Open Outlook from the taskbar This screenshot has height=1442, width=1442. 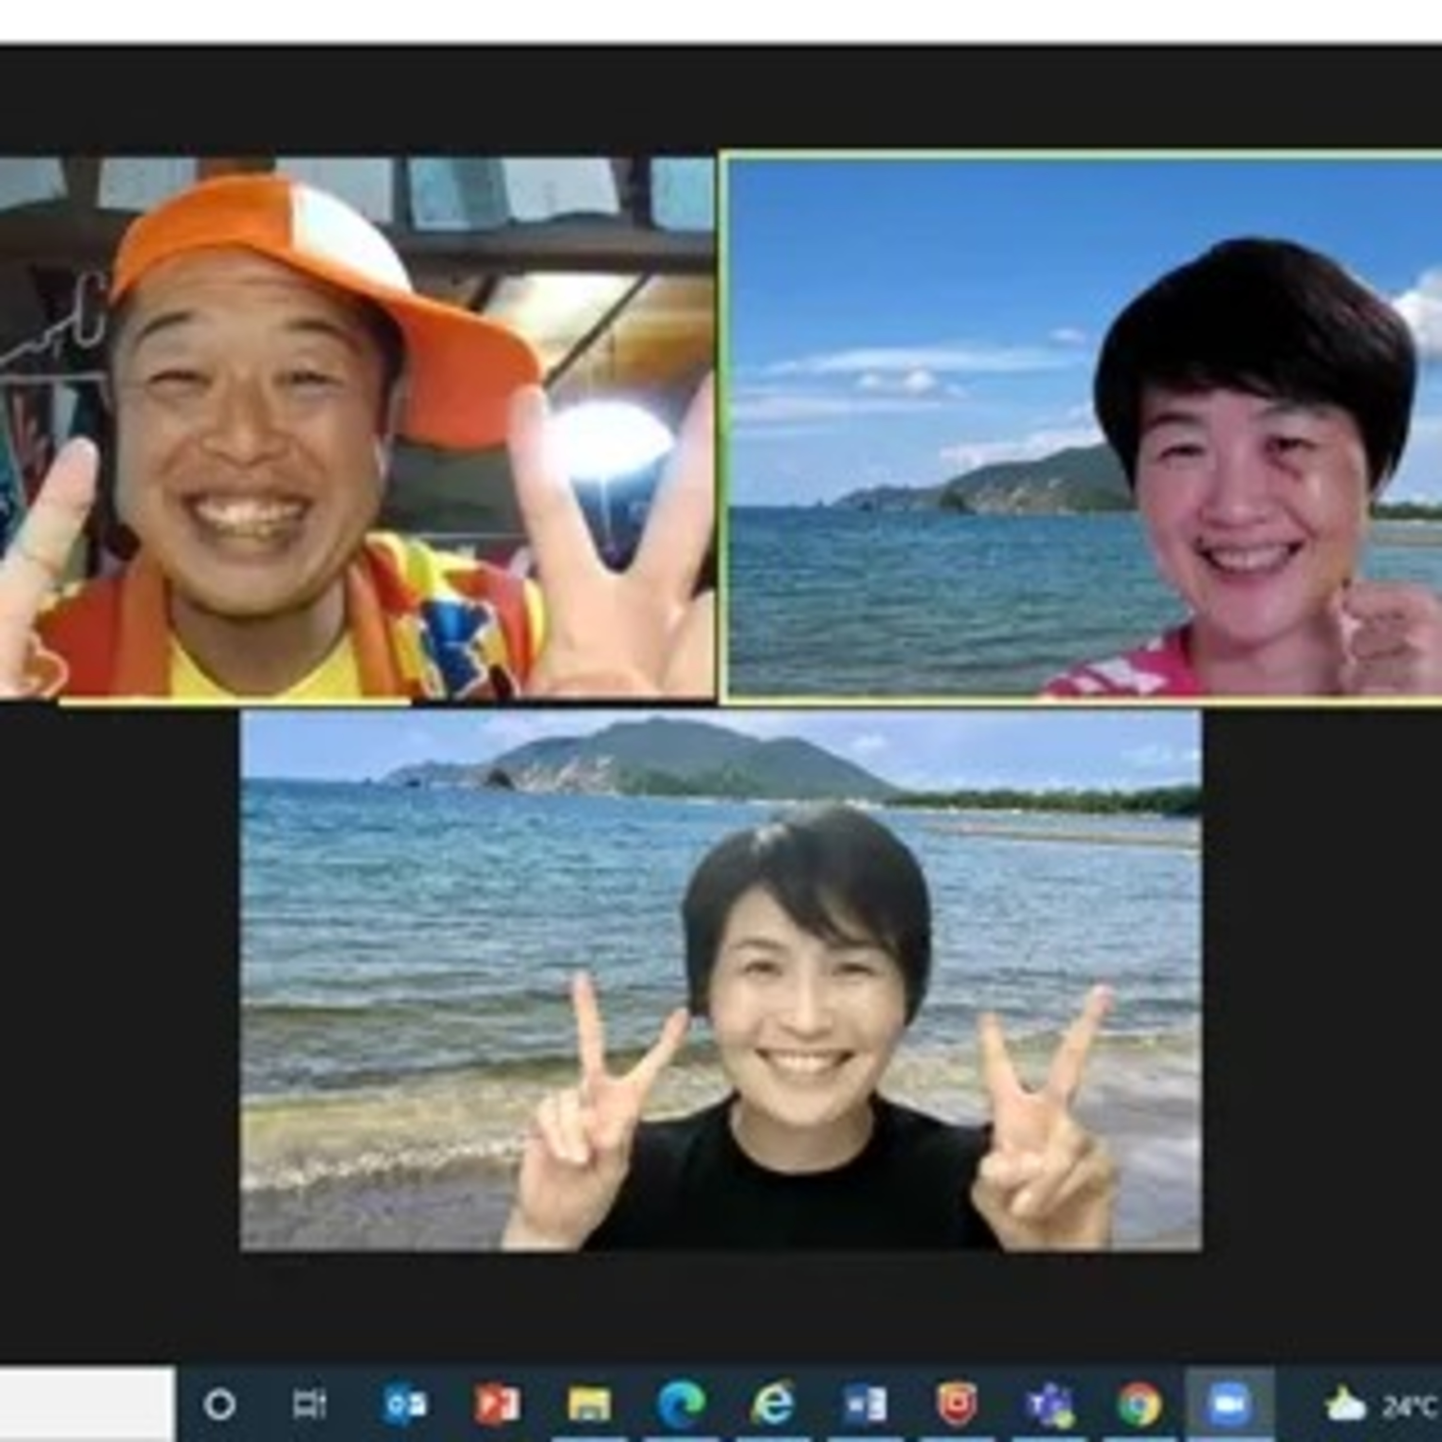[x=405, y=1405]
